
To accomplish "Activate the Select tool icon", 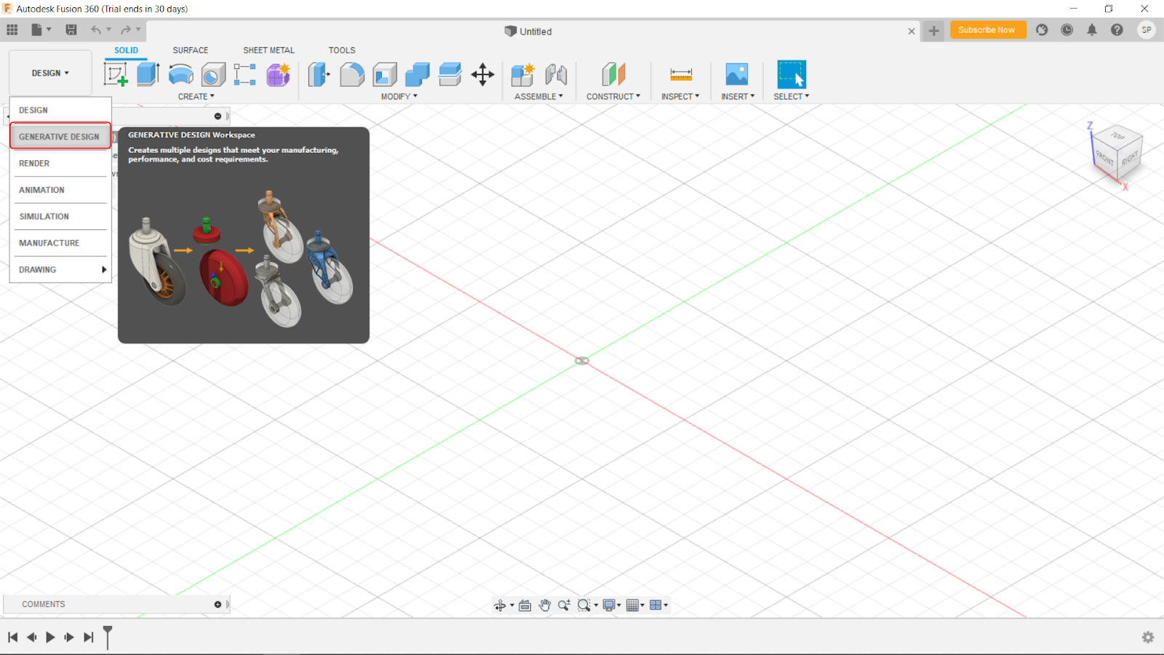I will click(792, 74).
